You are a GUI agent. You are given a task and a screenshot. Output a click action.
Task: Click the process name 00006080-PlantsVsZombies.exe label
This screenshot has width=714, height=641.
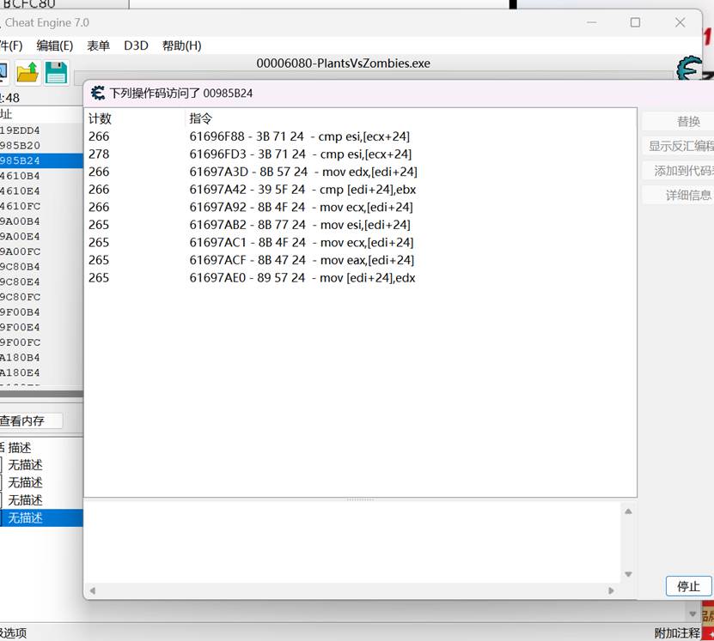click(344, 63)
